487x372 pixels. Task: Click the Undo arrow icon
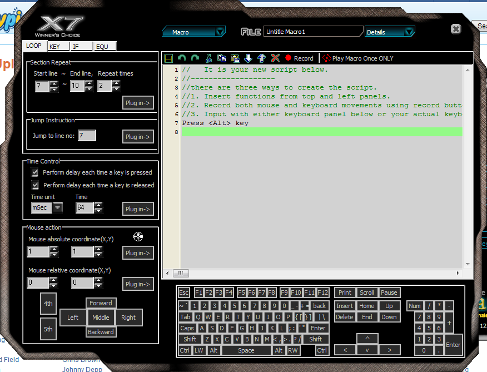[x=182, y=58]
